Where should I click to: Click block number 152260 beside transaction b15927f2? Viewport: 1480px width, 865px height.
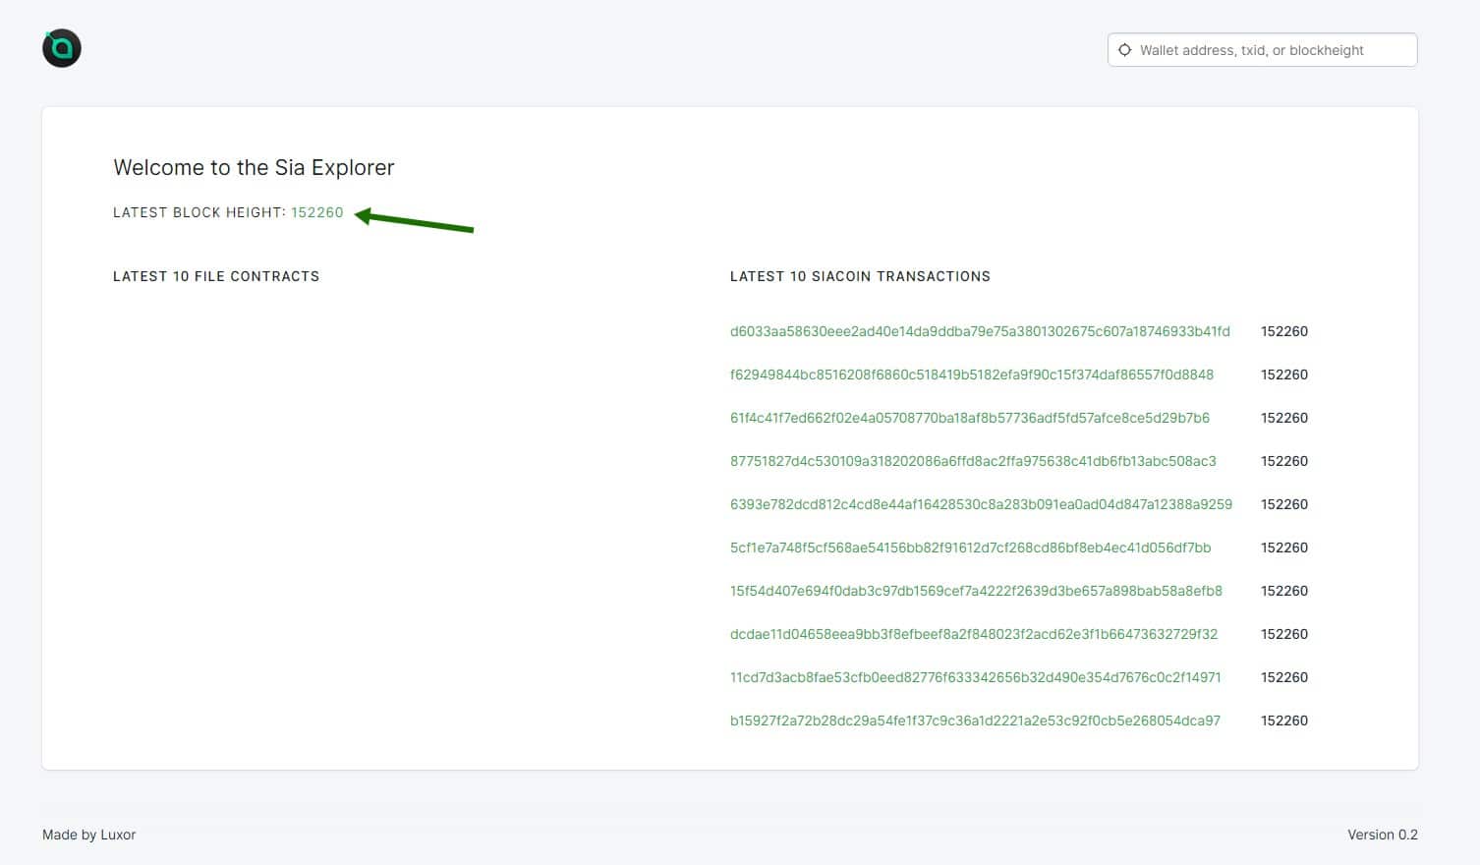tap(1284, 721)
